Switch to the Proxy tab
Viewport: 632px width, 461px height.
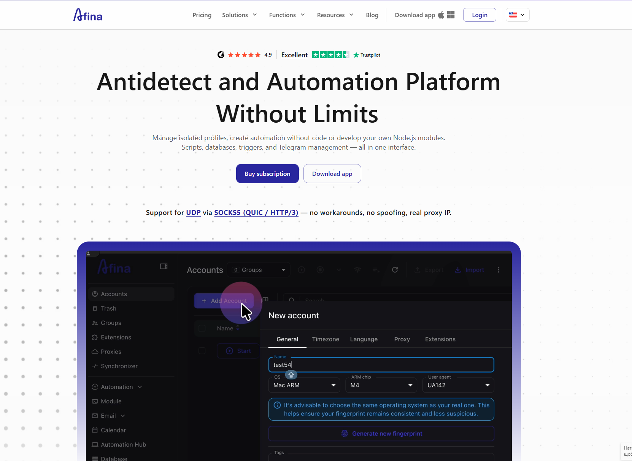point(402,339)
